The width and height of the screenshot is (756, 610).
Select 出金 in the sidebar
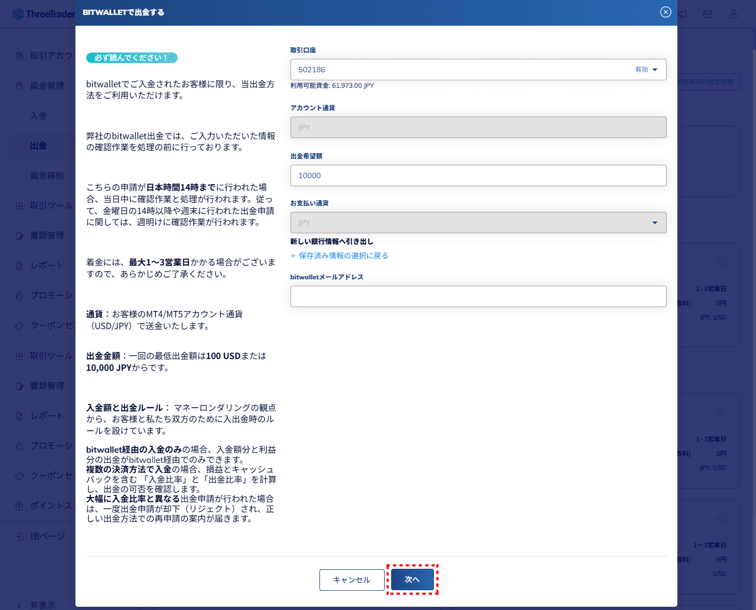pos(39,146)
